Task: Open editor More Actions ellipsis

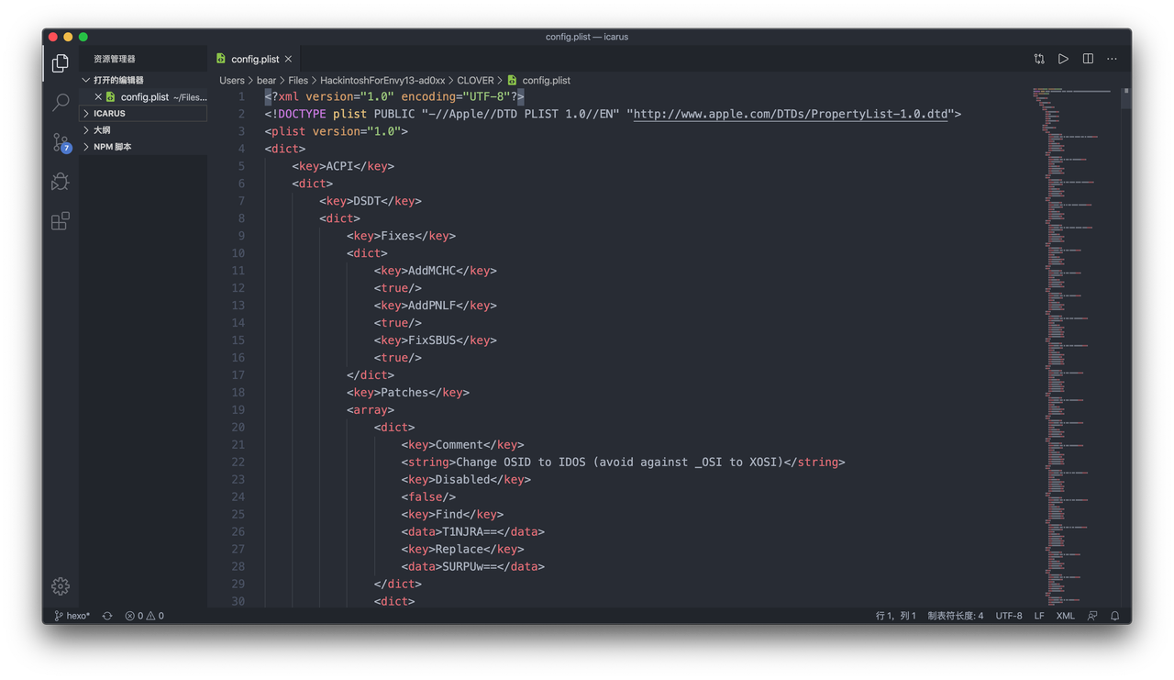Action: click(x=1112, y=59)
